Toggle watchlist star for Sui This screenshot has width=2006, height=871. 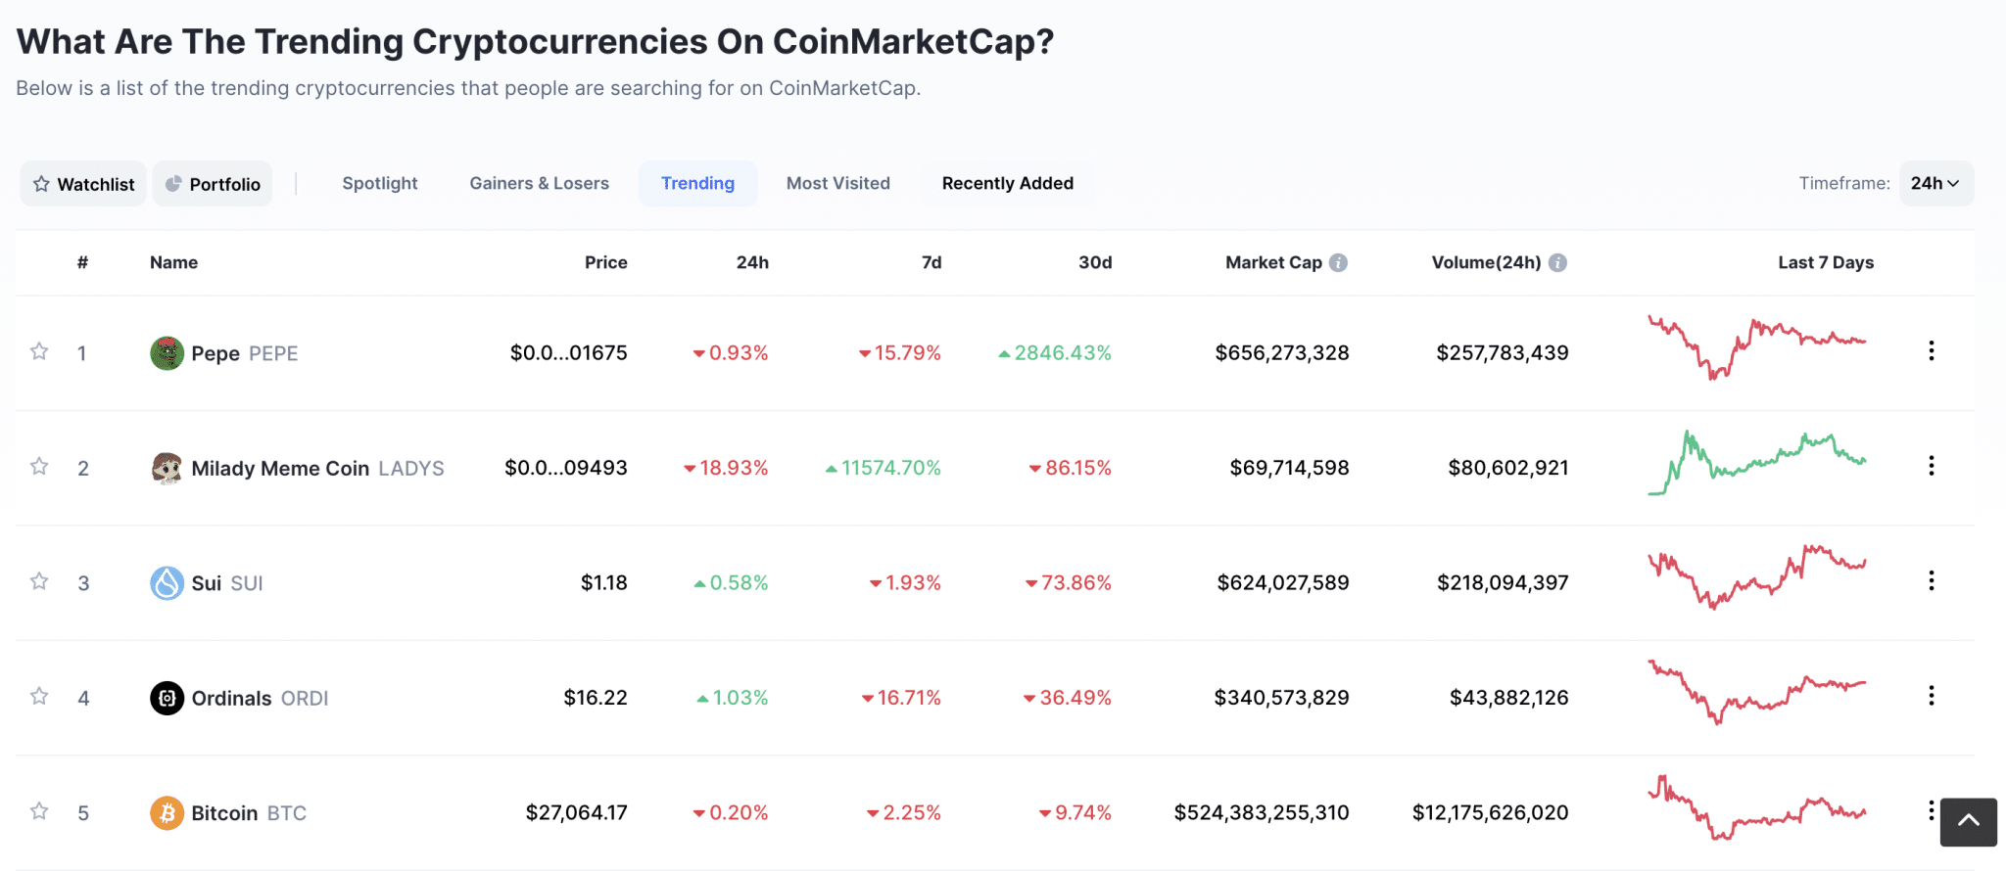(39, 581)
